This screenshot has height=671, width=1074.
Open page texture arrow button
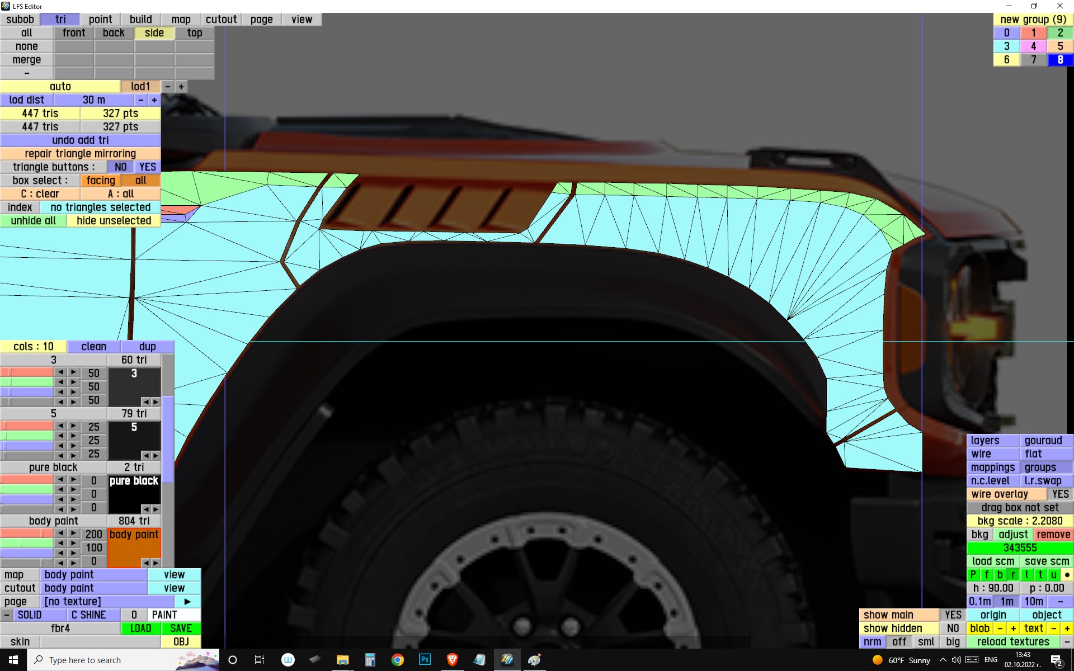[x=187, y=602]
